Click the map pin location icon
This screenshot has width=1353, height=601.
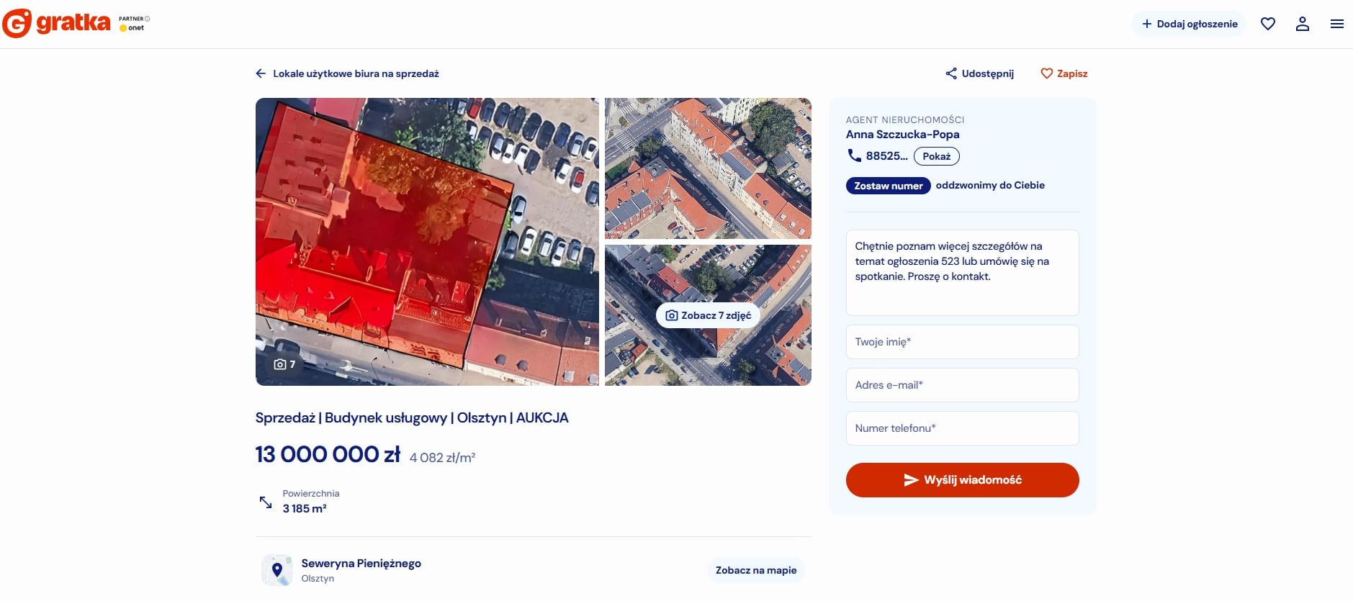277,570
